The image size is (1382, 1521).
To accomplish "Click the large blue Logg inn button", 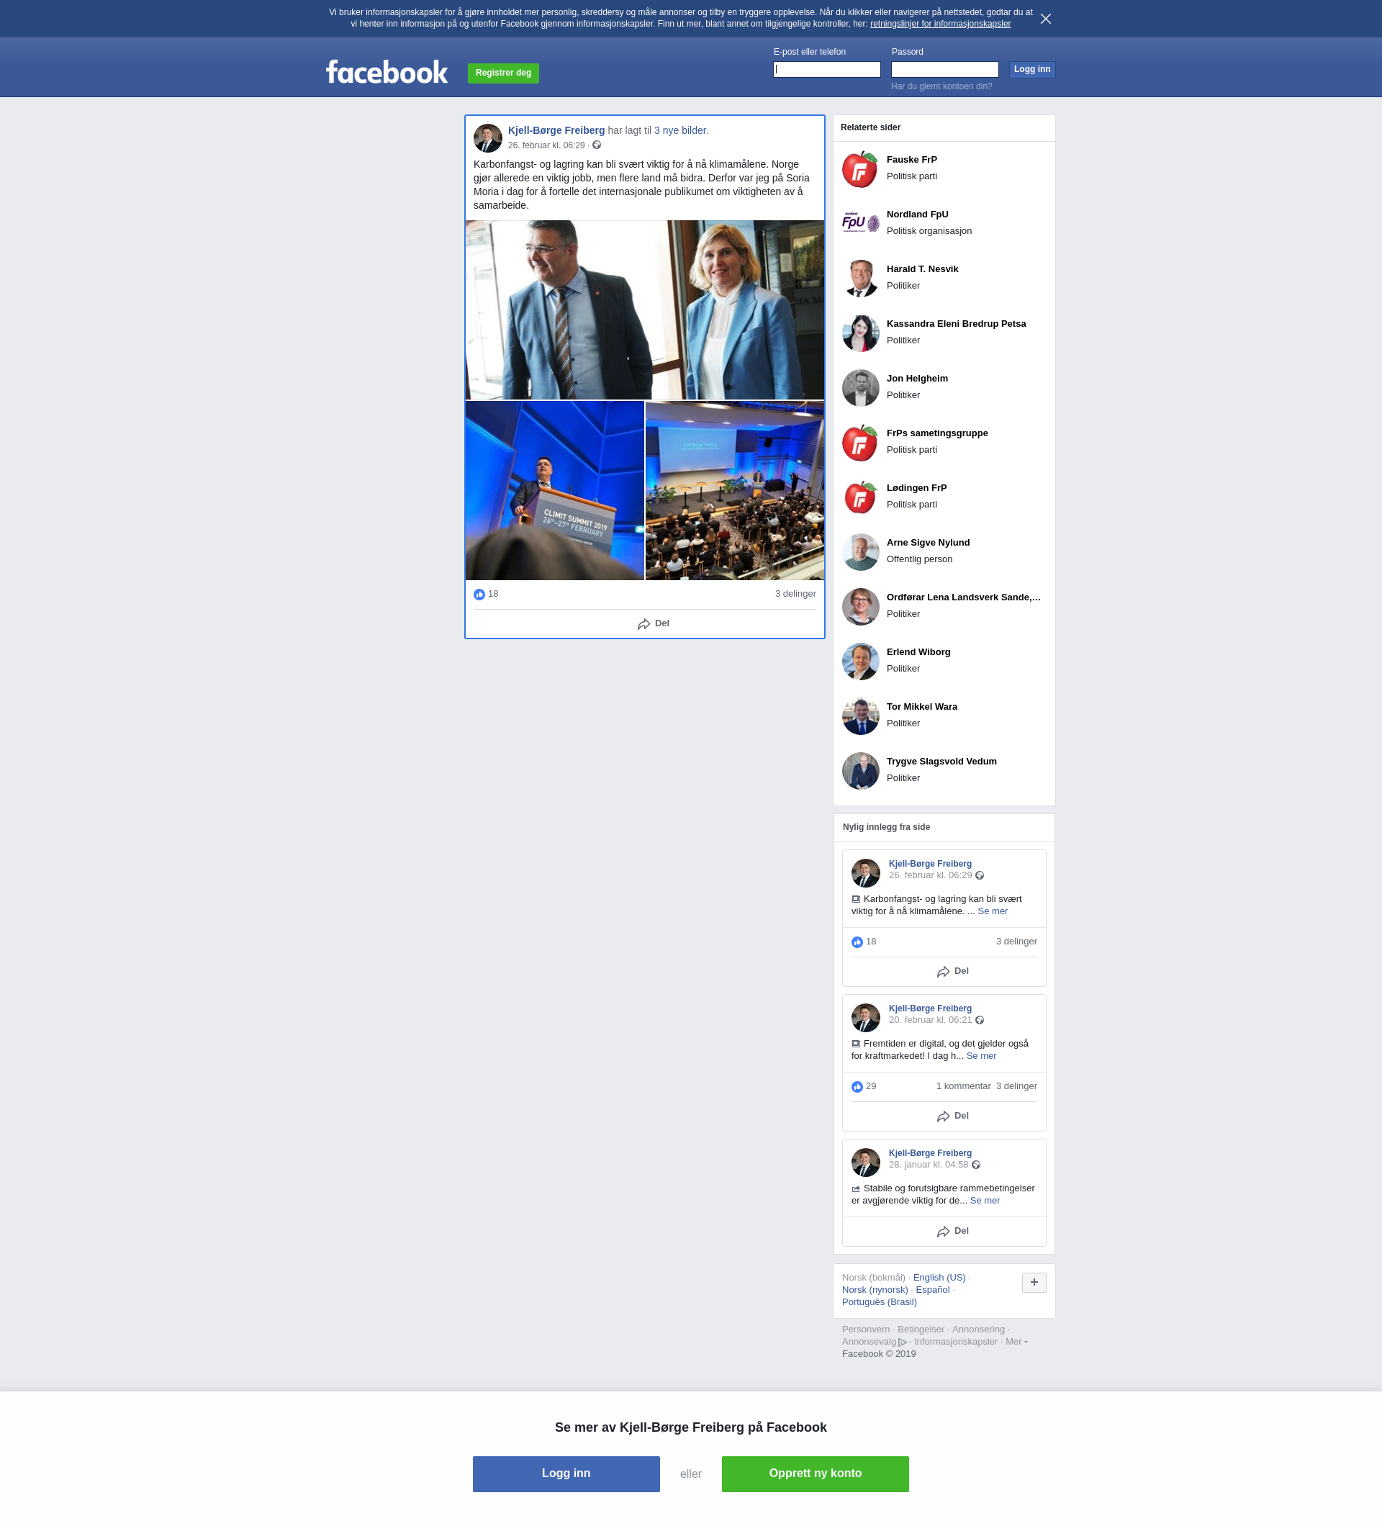I will point(566,1474).
